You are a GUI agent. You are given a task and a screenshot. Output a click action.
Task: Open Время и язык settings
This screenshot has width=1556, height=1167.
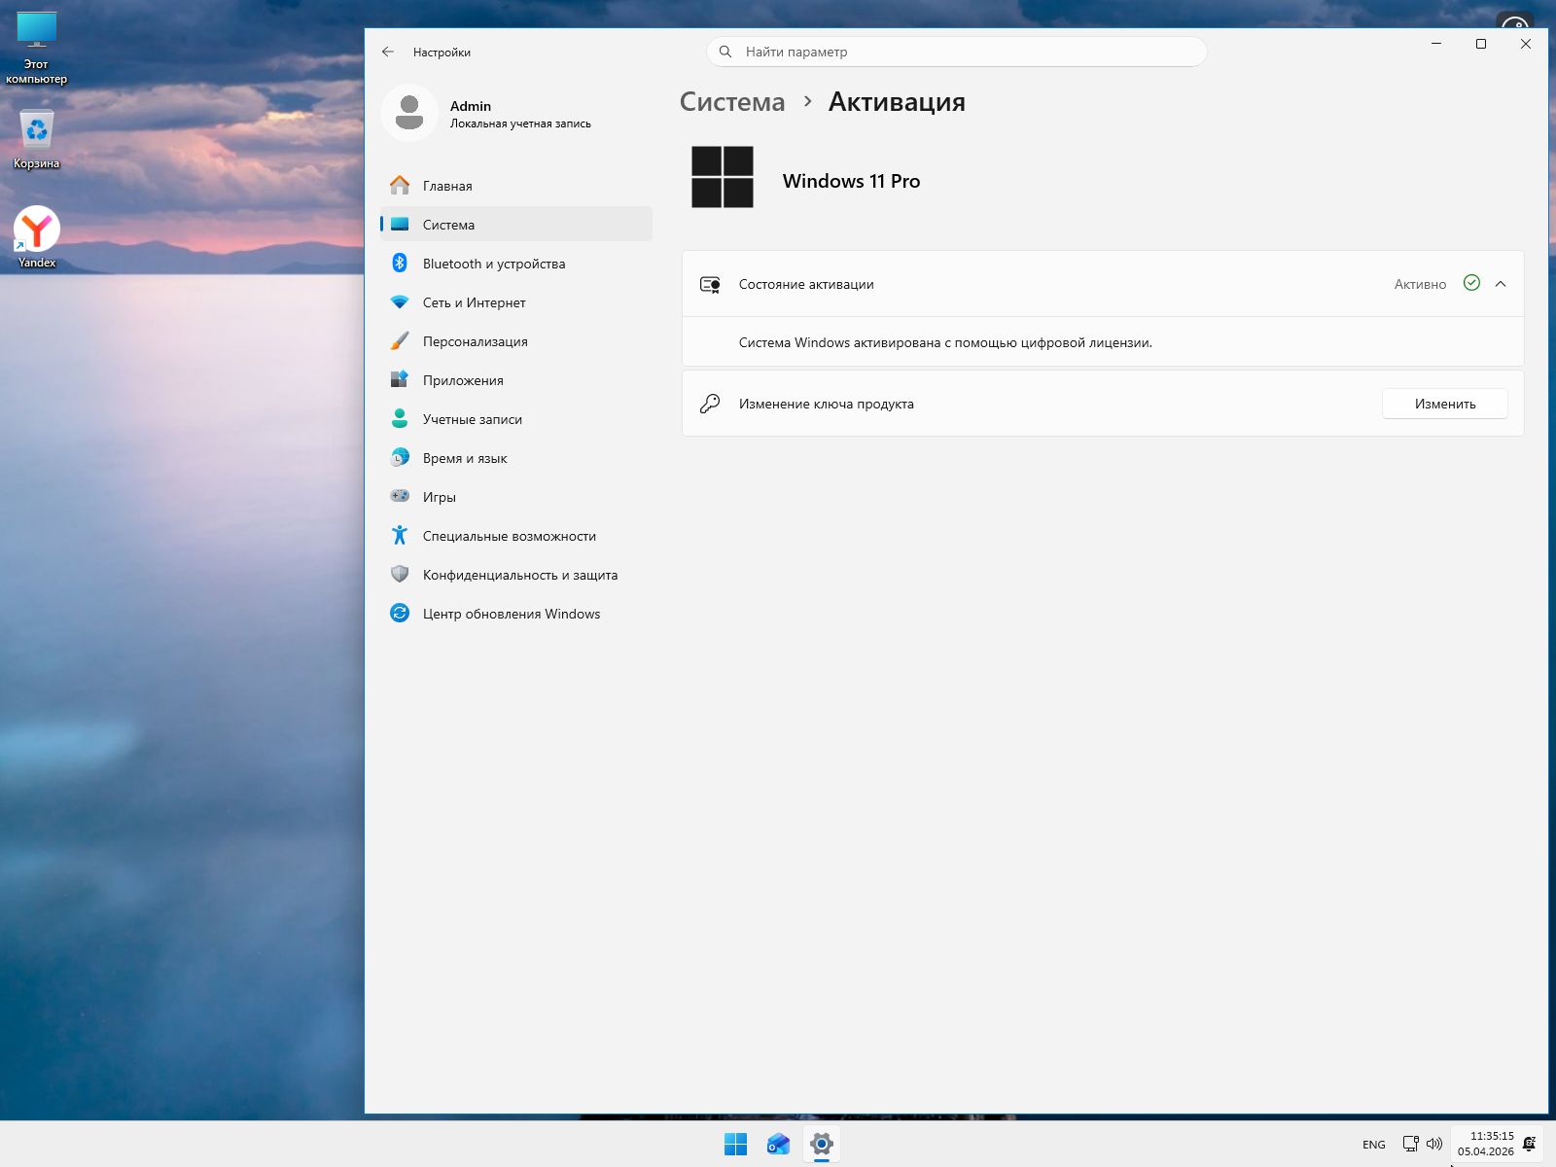(465, 458)
